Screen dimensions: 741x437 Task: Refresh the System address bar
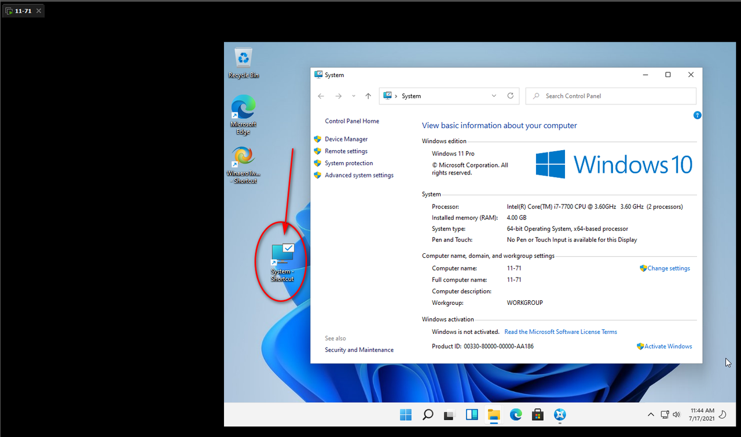pyautogui.click(x=511, y=96)
